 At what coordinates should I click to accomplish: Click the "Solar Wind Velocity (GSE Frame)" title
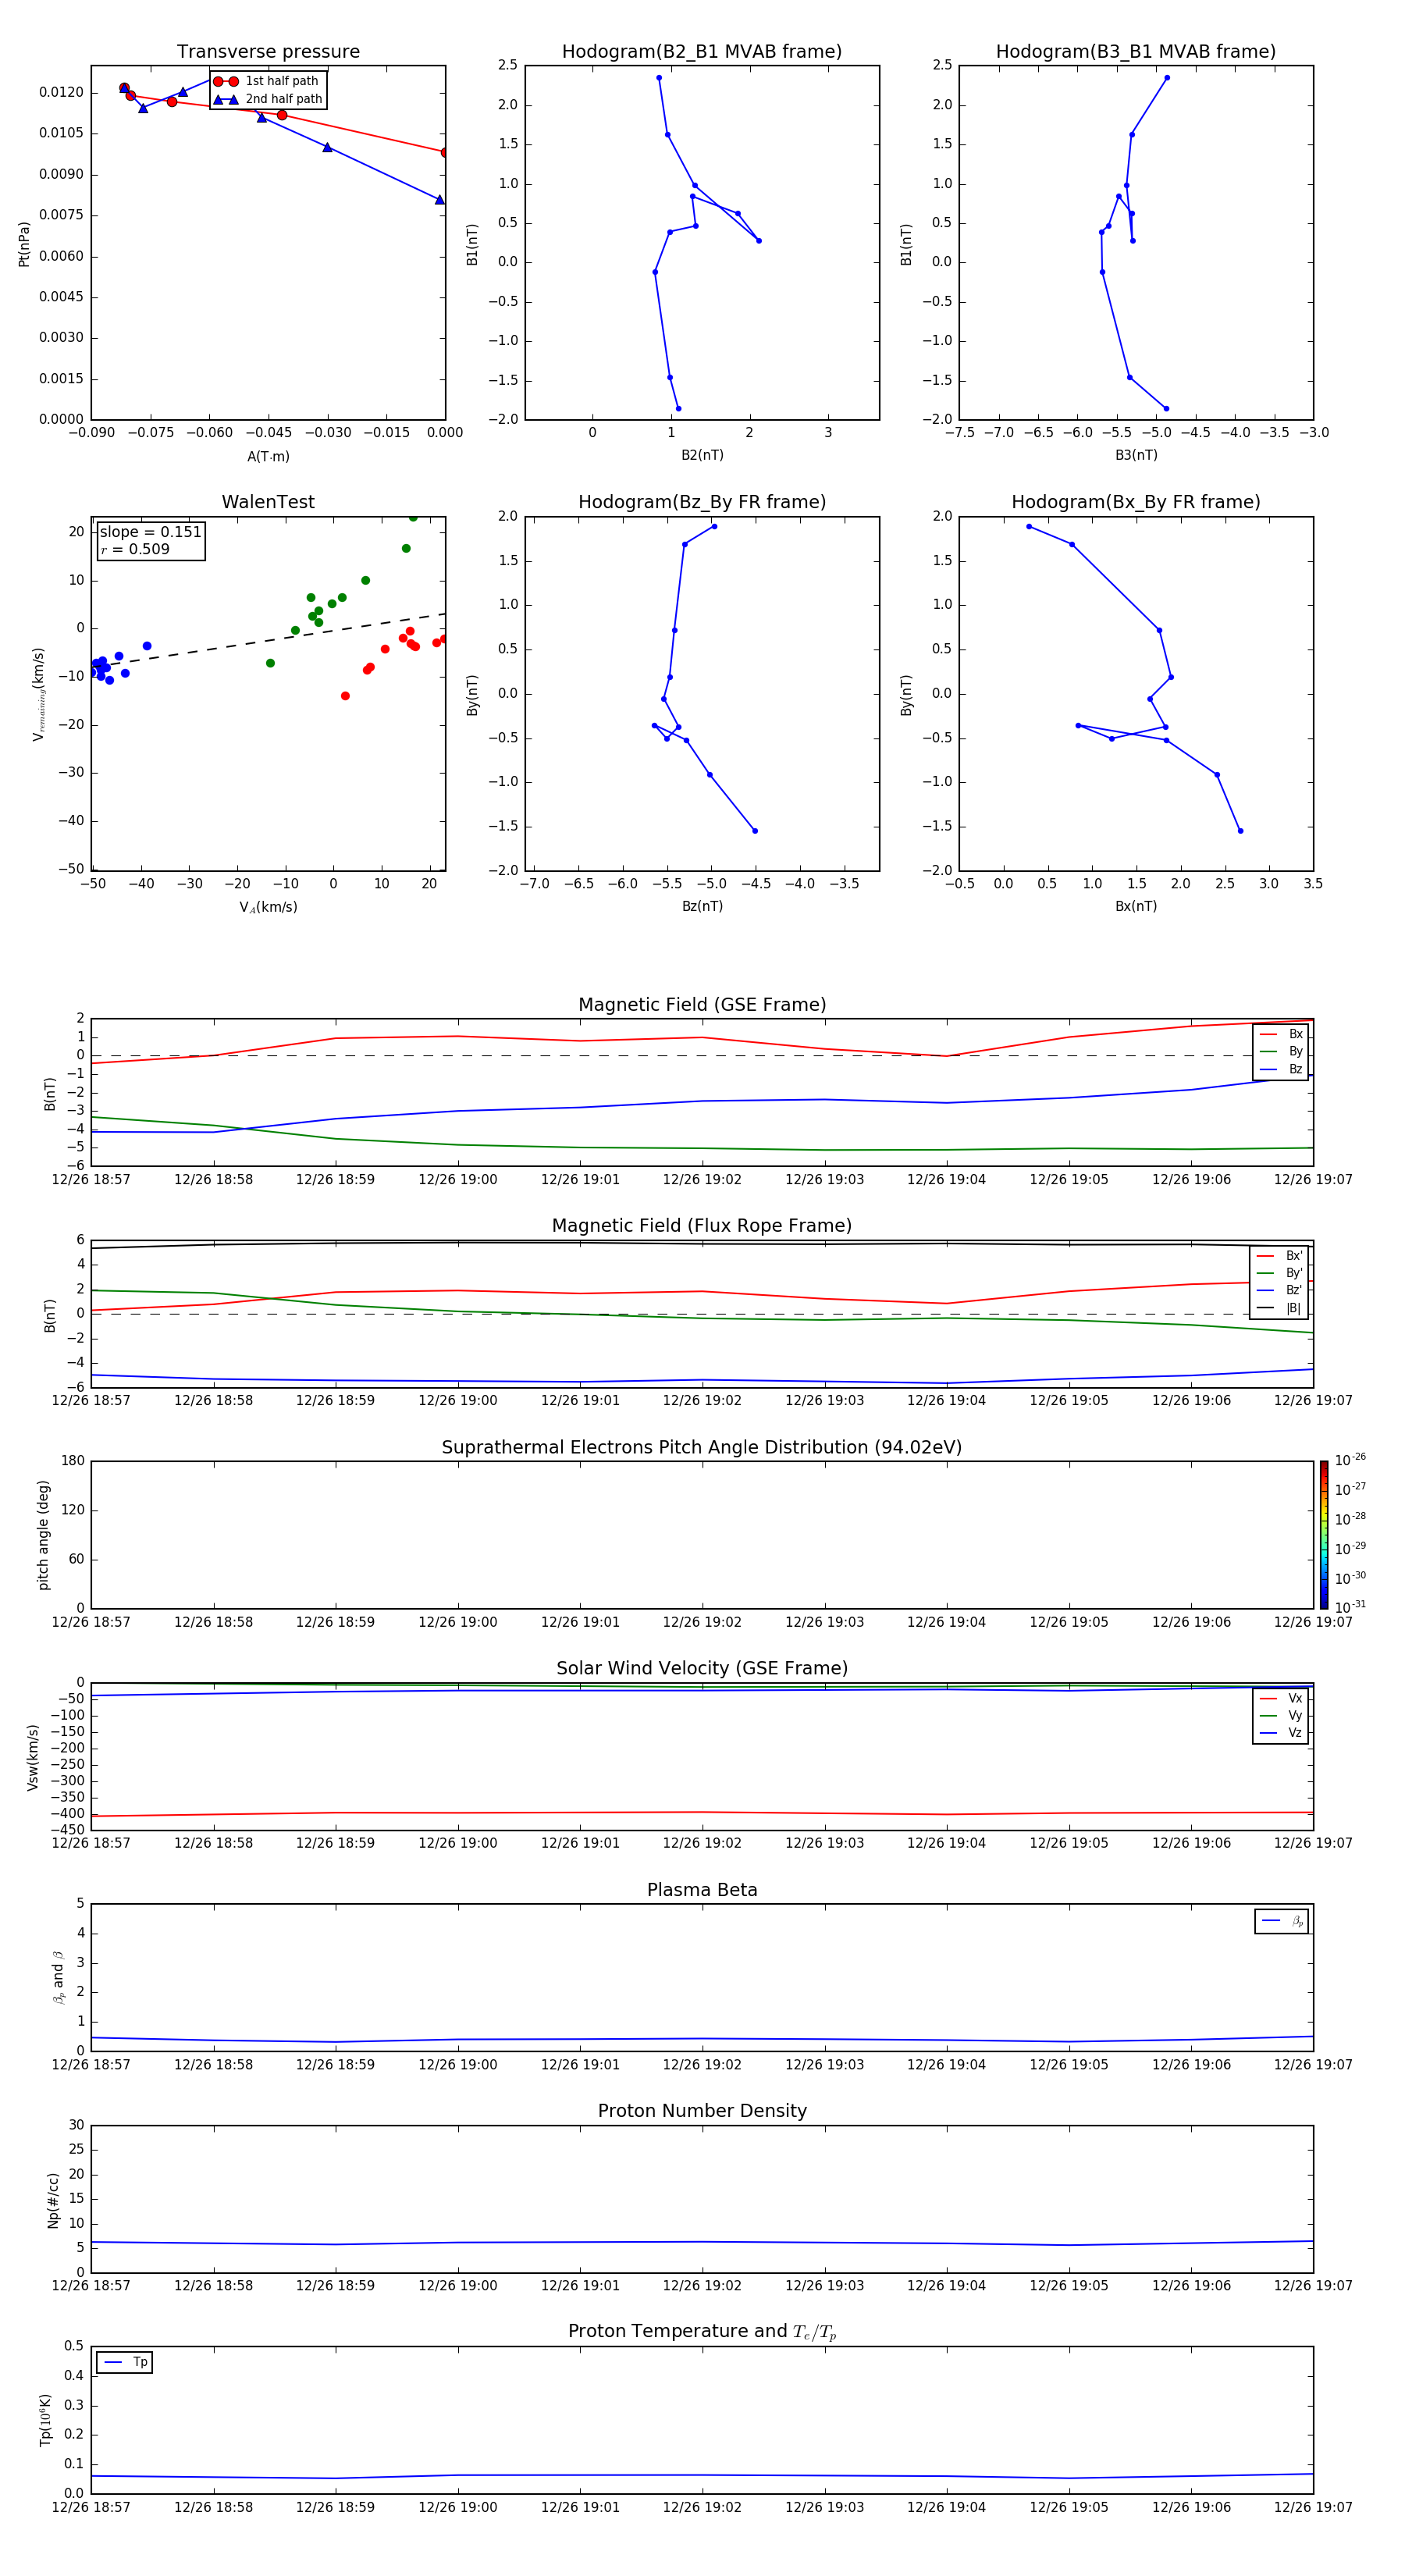point(702,1669)
